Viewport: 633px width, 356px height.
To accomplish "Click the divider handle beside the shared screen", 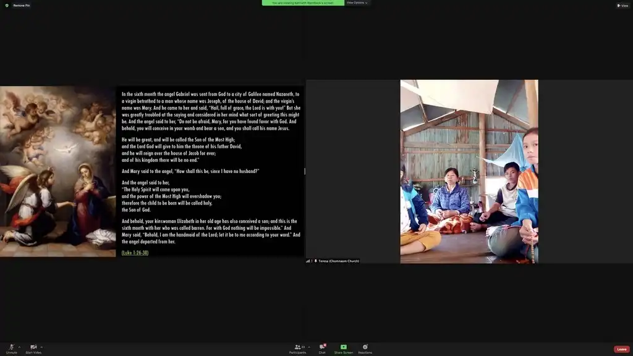I will coord(305,172).
